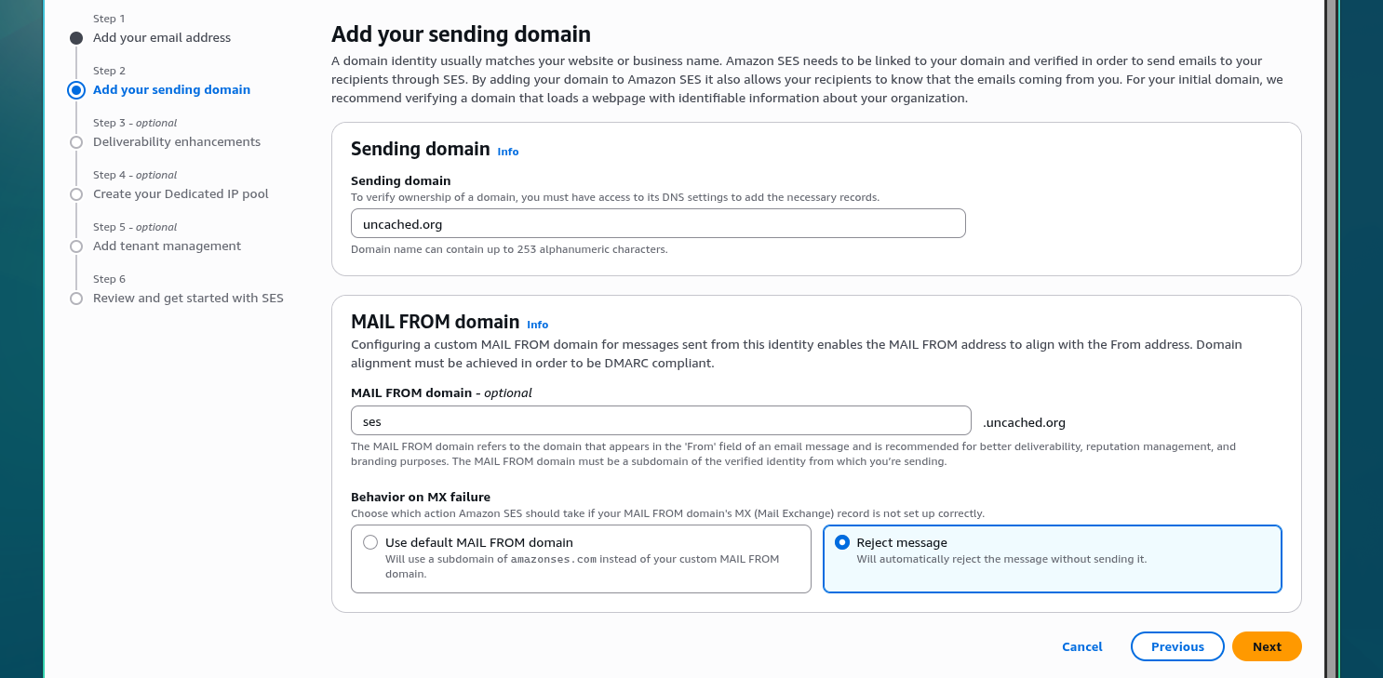Image resolution: width=1383 pixels, height=678 pixels.
Task: Jump to Review and get started with SES
Action: (188, 299)
